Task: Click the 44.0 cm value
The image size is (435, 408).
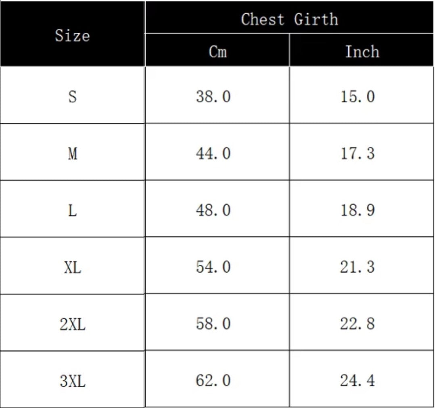Action: (x=213, y=154)
